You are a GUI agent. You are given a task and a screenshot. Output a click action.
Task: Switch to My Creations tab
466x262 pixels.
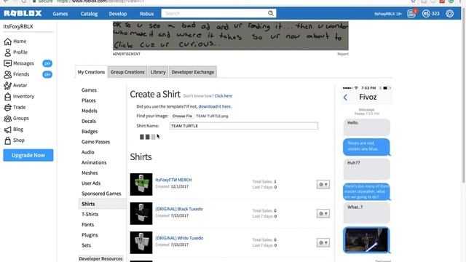coord(91,72)
